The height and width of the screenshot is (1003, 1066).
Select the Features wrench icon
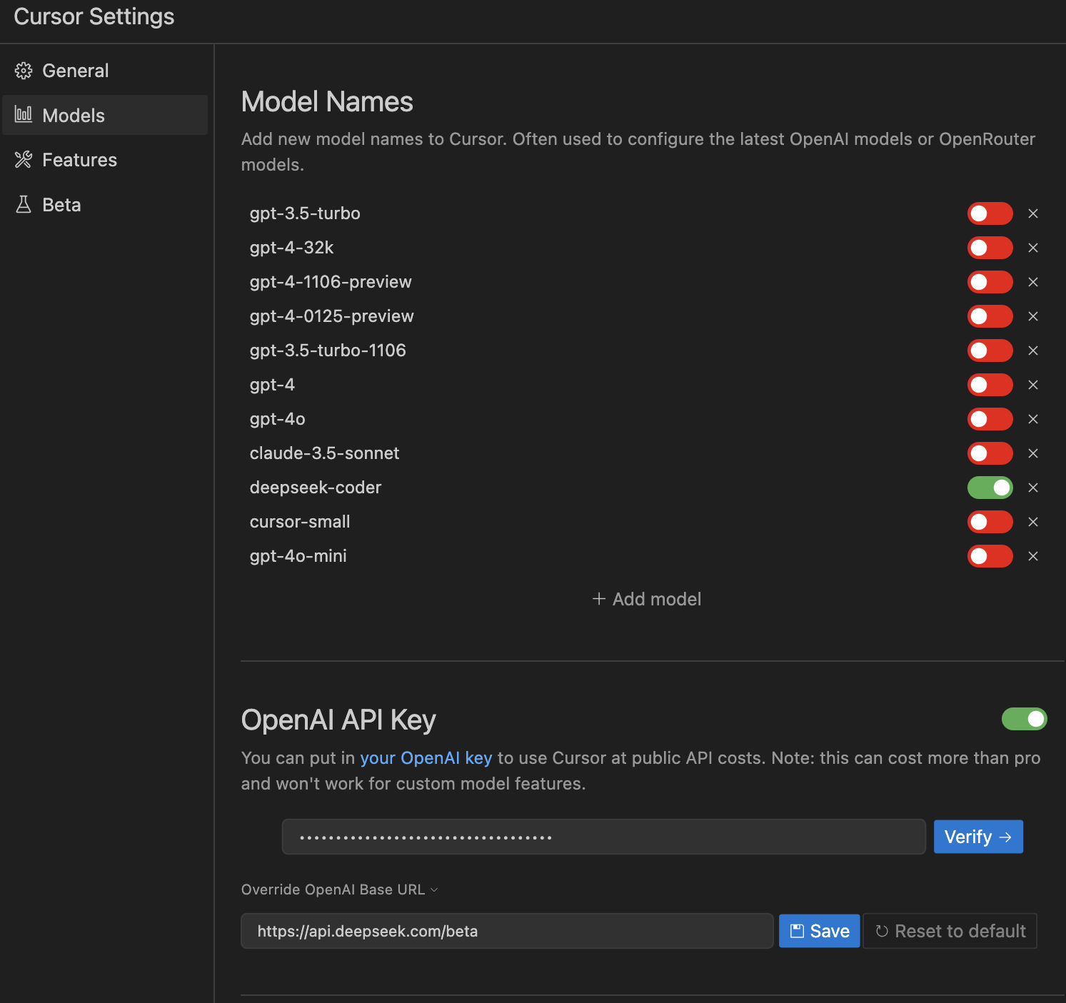[x=24, y=159]
